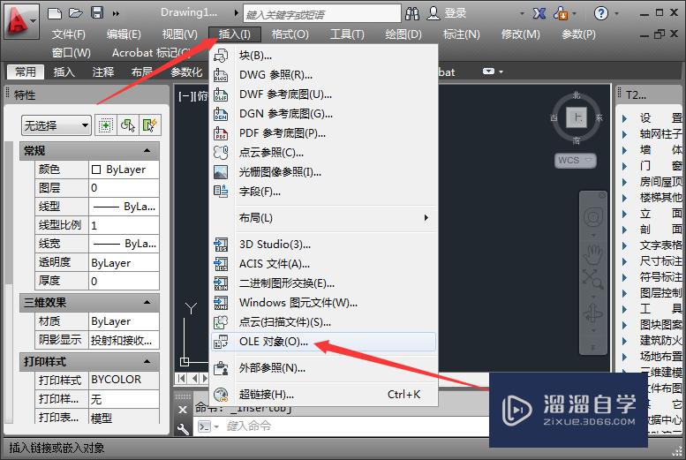Expand the 房间屋顶 tree item
686x460 pixels.
pyautogui.click(x=625, y=182)
